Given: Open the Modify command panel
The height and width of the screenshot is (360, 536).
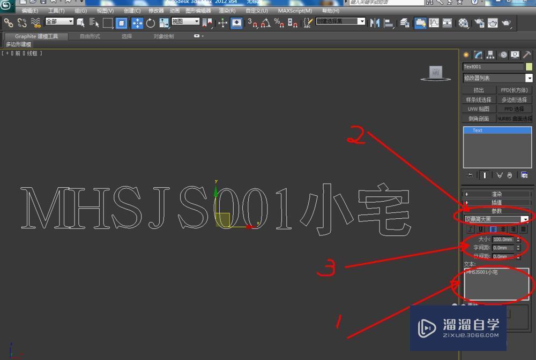Looking at the screenshot, I should (478, 54).
